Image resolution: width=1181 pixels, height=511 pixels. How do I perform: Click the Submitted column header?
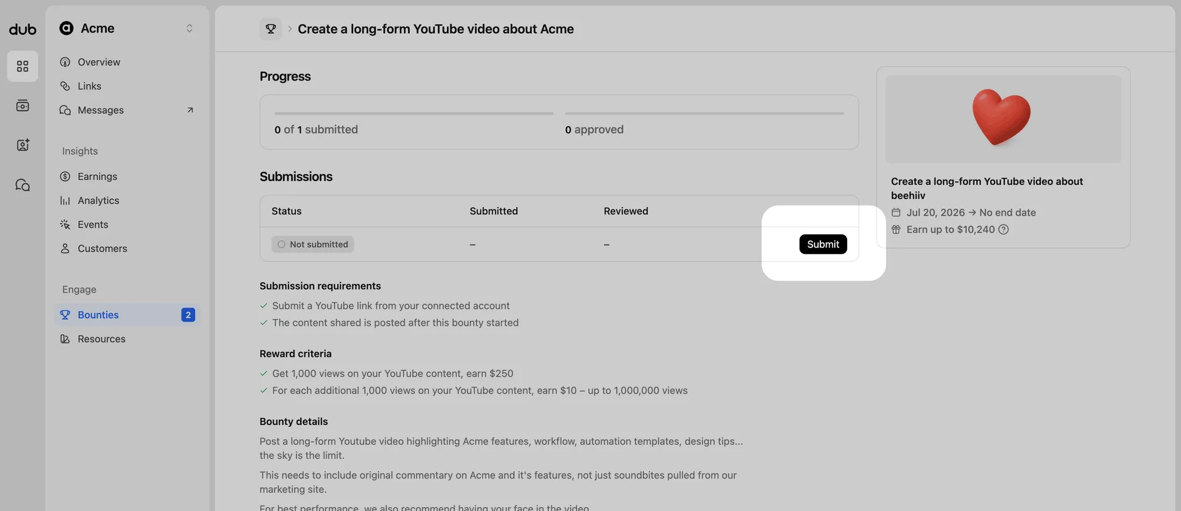pyautogui.click(x=494, y=211)
